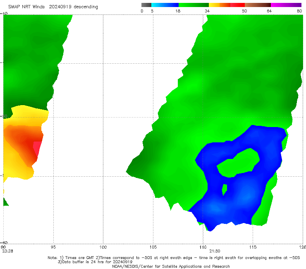Click the green 18-34 color bar segment
Image resolution: width=306 pixels, height=269 pixels.
[194, 5]
